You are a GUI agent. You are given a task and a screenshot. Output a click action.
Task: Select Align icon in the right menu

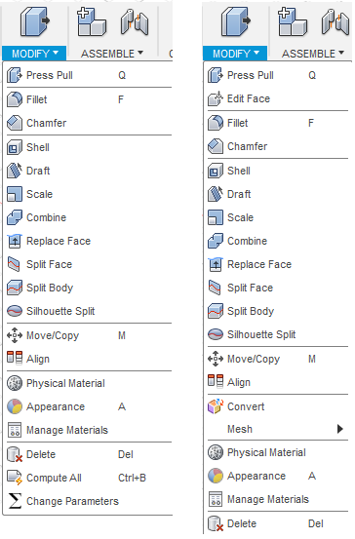tap(216, 382)
